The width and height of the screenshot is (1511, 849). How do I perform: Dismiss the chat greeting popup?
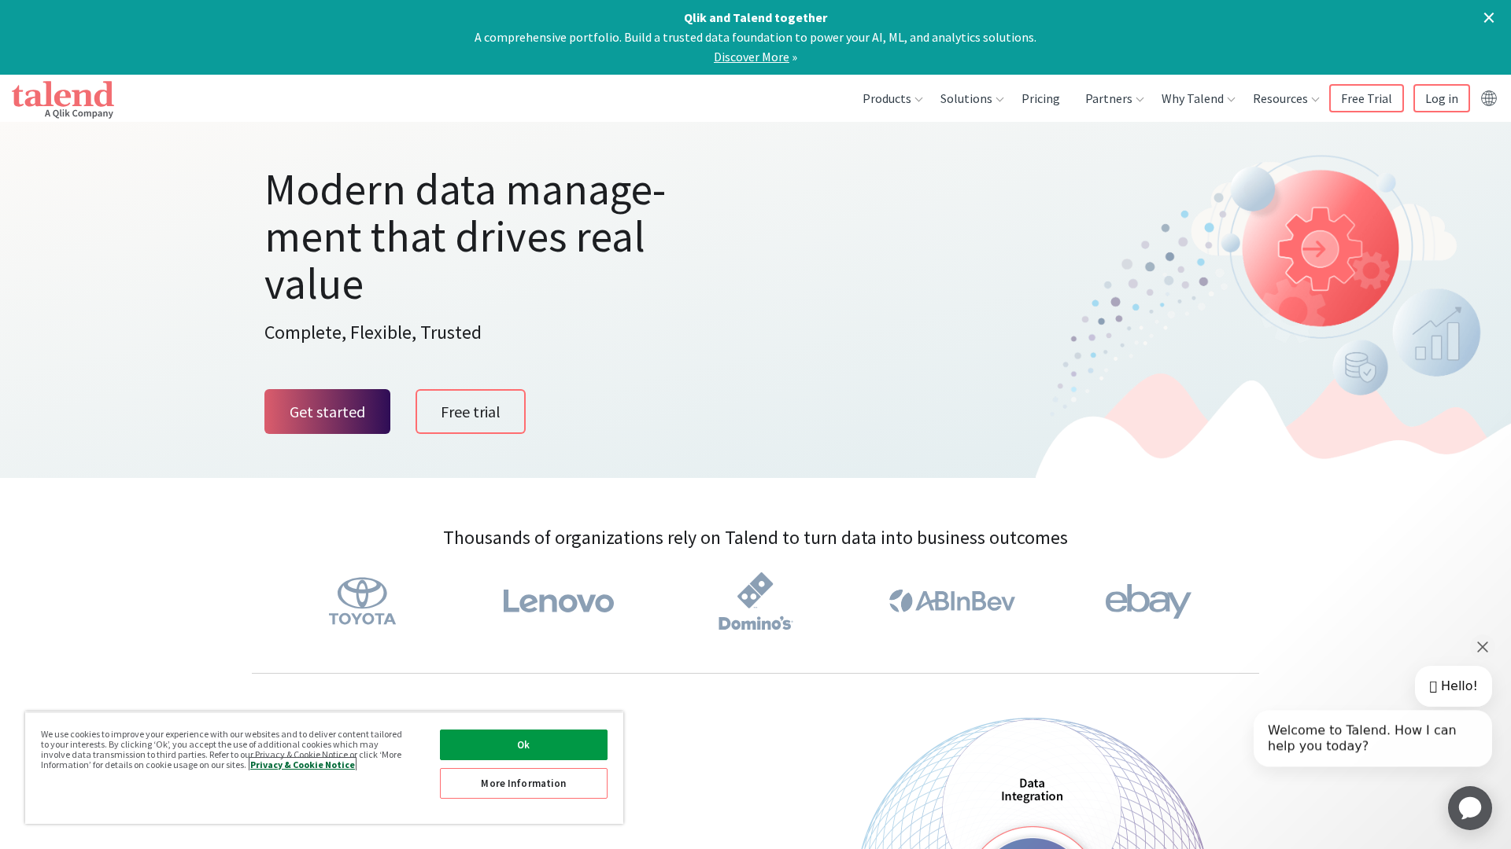point(1482,647)
